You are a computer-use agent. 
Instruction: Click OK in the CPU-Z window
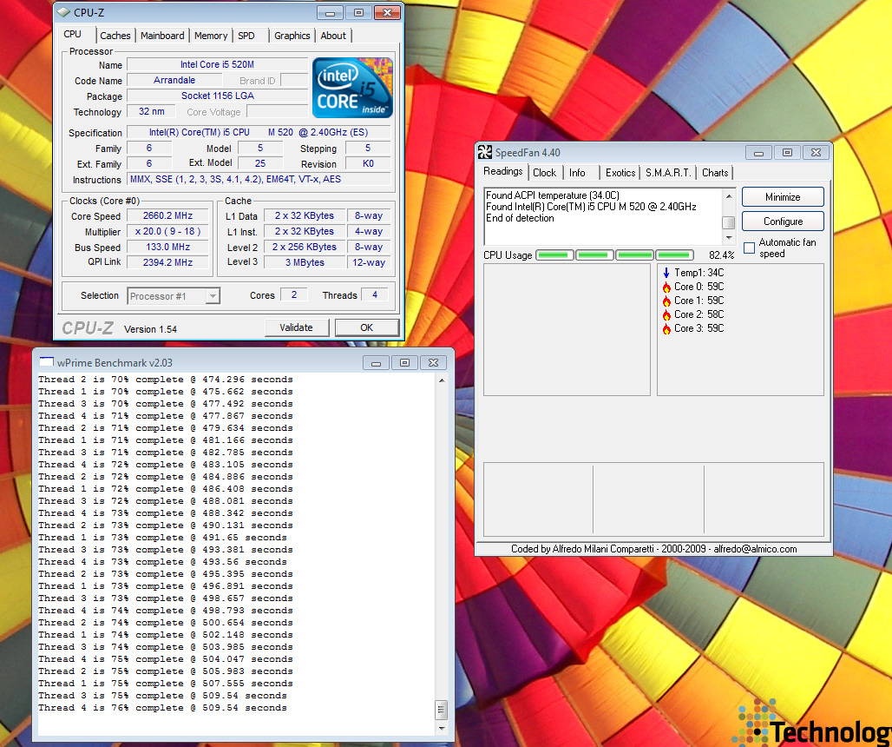(367, 327)
